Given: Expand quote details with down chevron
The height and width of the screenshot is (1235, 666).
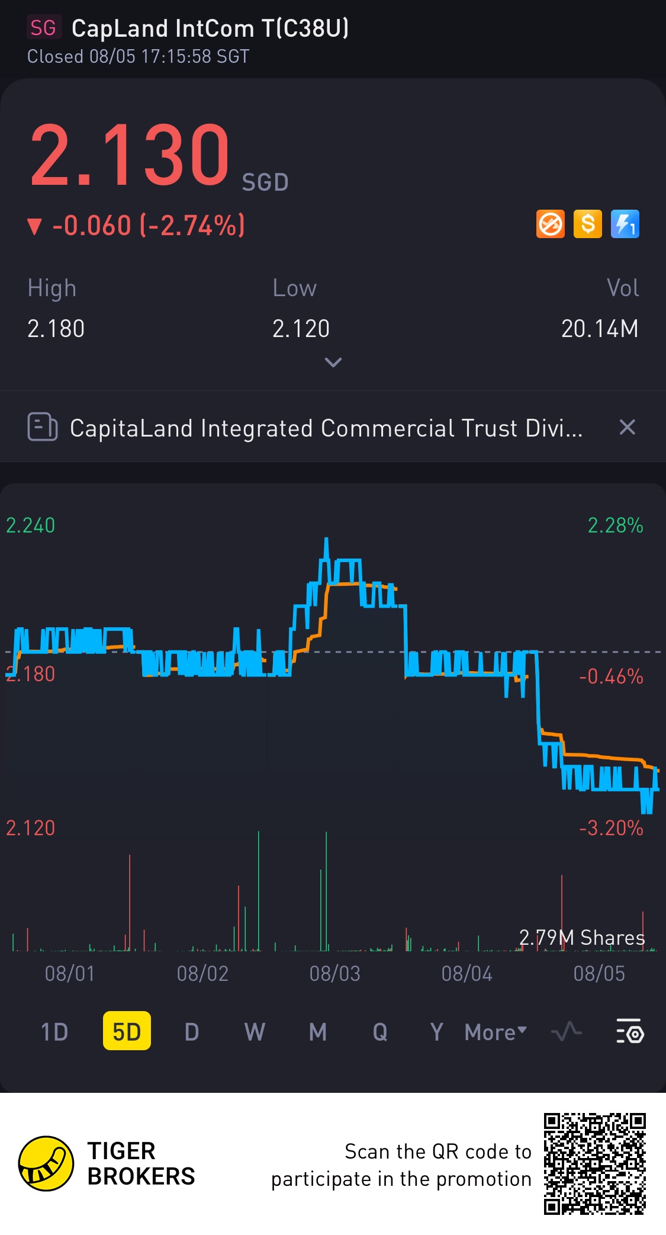Looking at the screenshot, I should point(333,362).
